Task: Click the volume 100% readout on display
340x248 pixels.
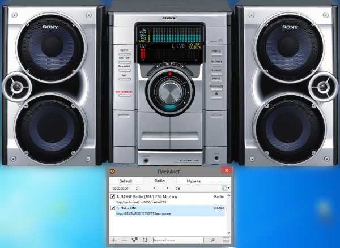Action: (x=194, y=46)
